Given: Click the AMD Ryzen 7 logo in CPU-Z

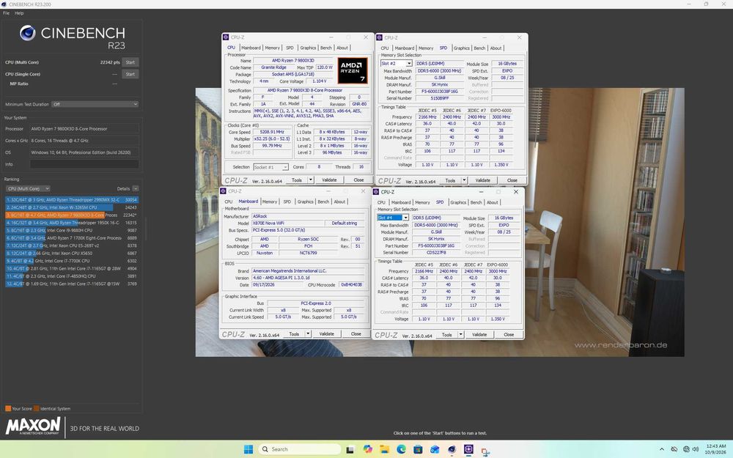Looking at the screenshot, I should (353, 70).
